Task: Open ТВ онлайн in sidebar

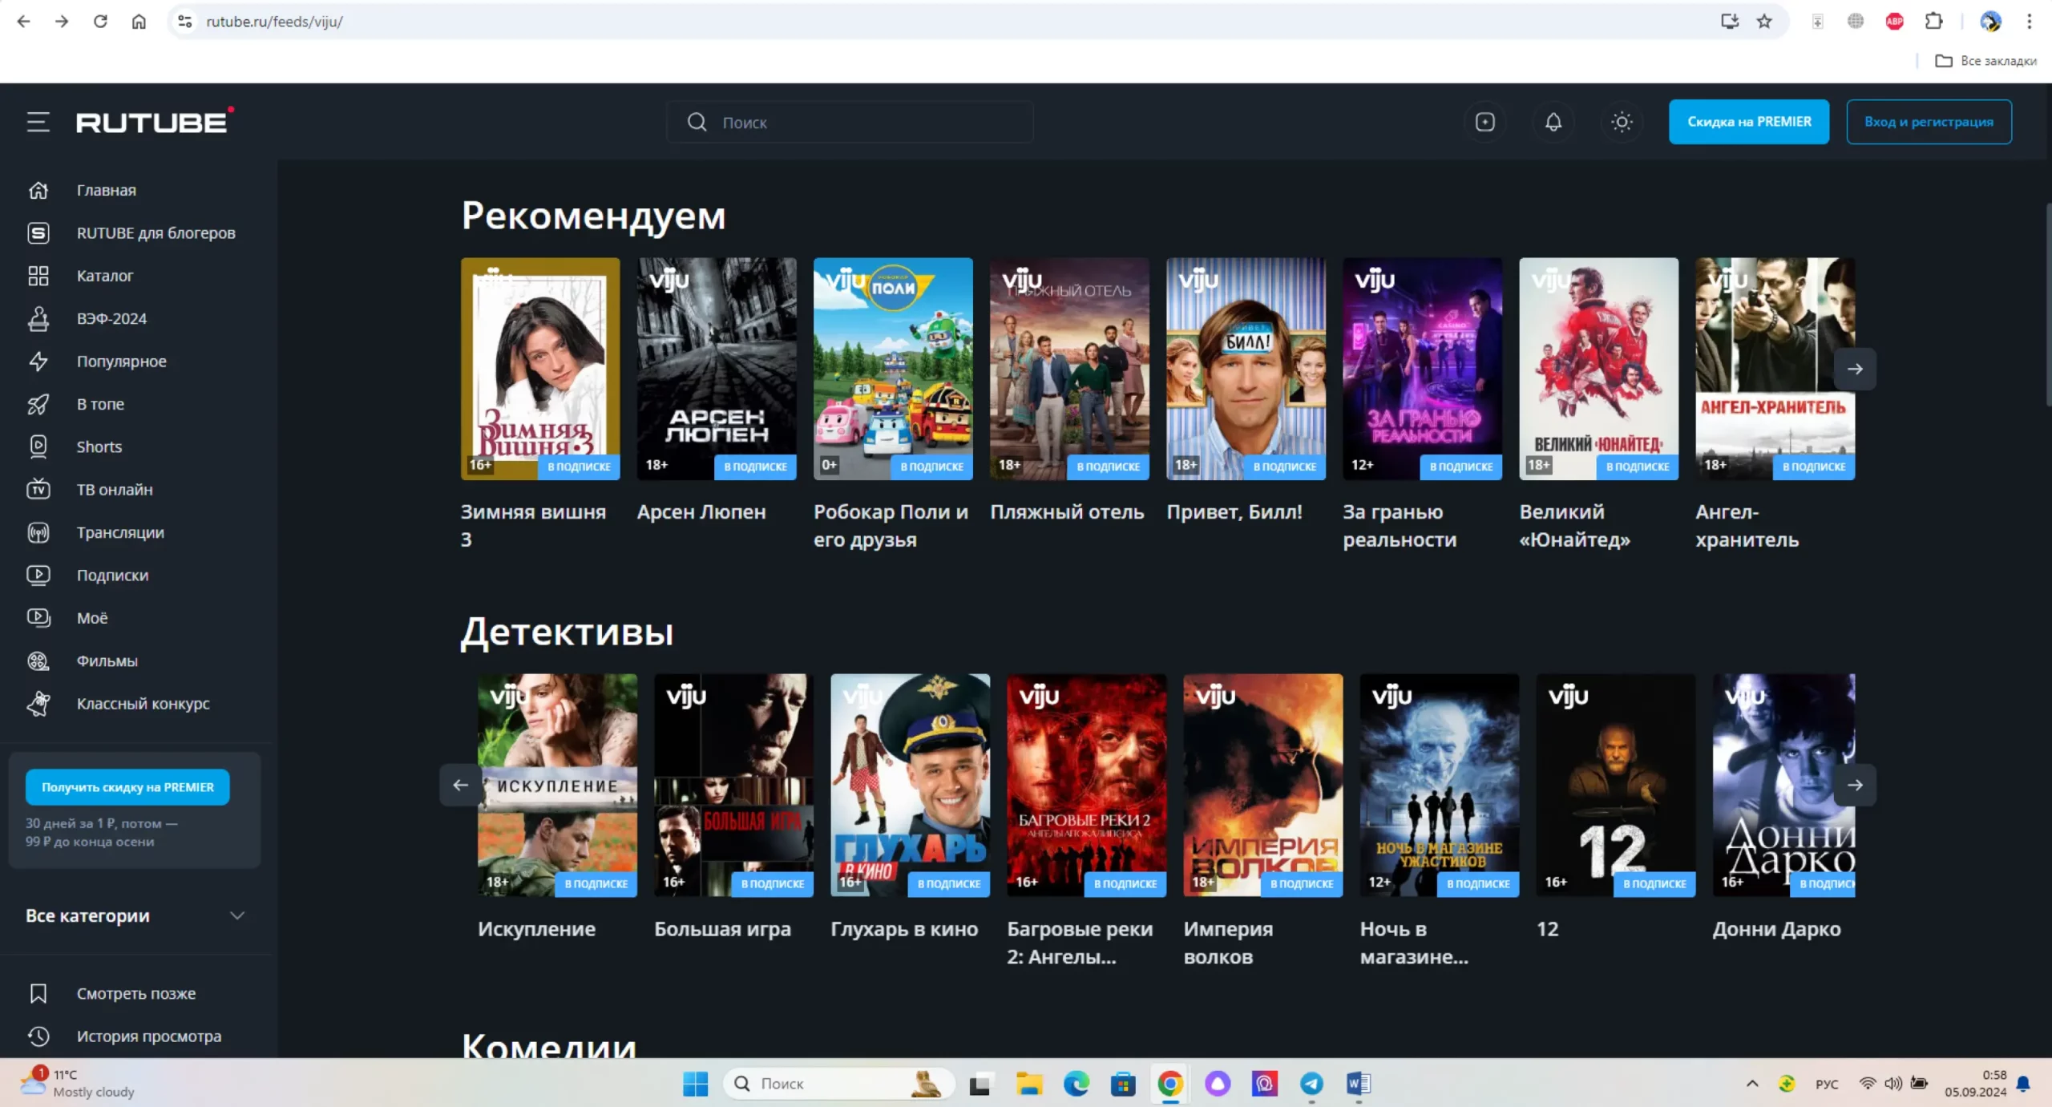Action: click(114, 489)
